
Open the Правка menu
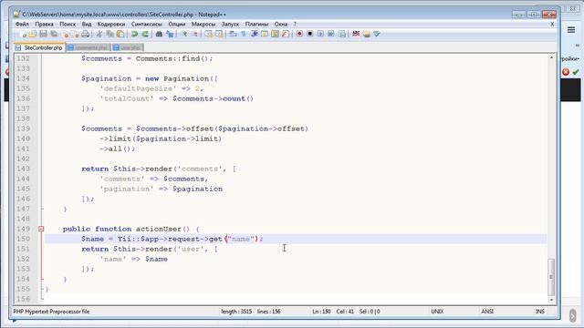[x=44, y=25]
